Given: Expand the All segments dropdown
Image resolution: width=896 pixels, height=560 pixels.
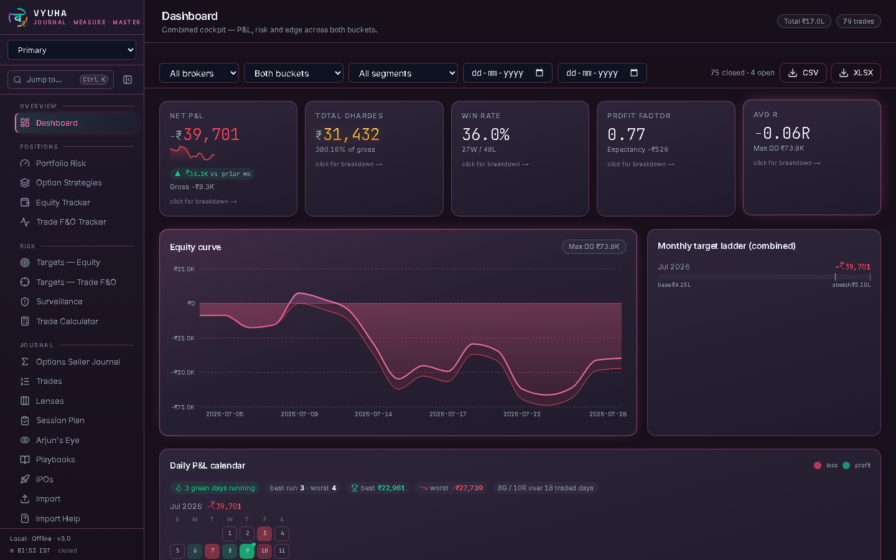Looking at the screenshot, I should tap(403, 73).
